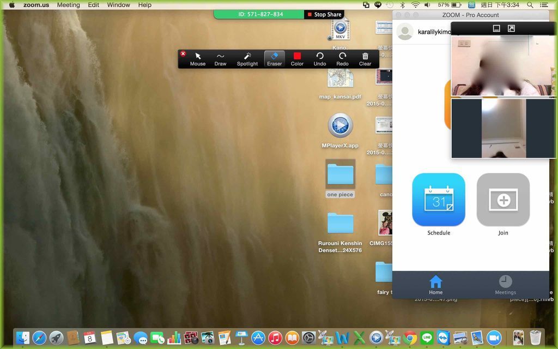The height and width of the screenshot is (349, 558).
Task: Select the top participant video thumbnail
Action: pyautogui.click(x=503, y=66)
